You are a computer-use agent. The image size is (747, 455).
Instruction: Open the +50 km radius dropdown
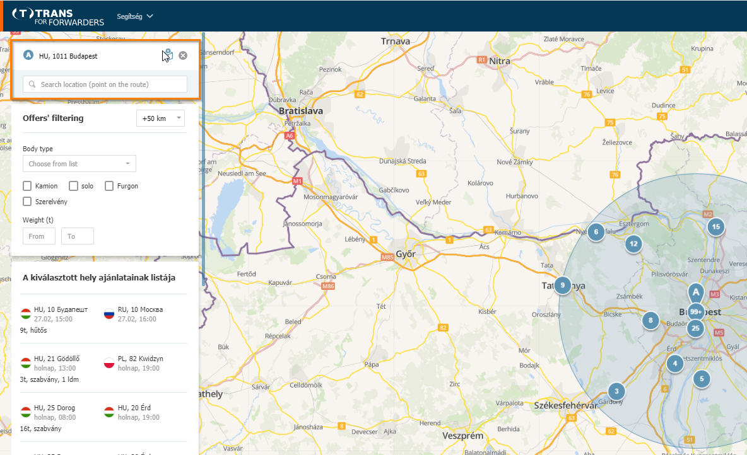click(160, 118)
